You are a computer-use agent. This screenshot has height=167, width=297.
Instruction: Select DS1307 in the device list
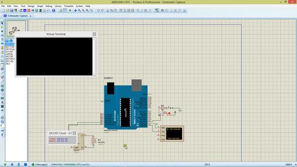[9, 51]
